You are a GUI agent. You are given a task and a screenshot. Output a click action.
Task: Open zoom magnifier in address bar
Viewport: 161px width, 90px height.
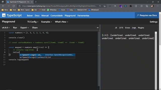pyautogui.click(x=100, y=6)
